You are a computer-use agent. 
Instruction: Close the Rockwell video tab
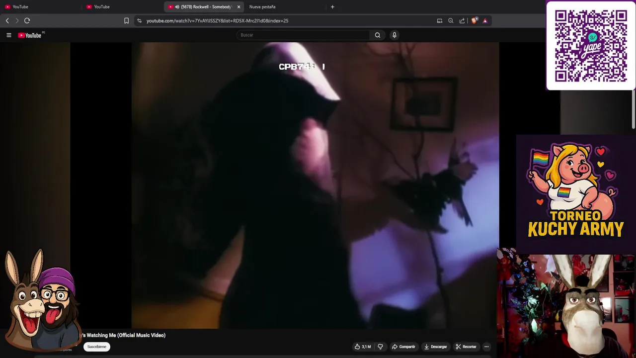tap(238, 7)
